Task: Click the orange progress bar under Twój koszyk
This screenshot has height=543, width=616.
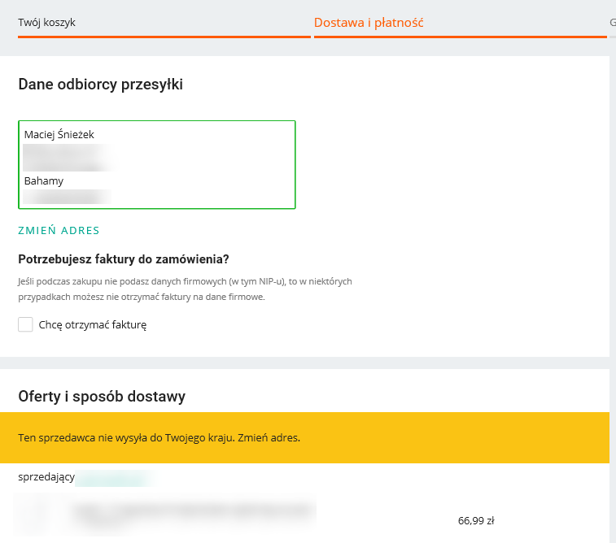Action: (x=164, y=37)
